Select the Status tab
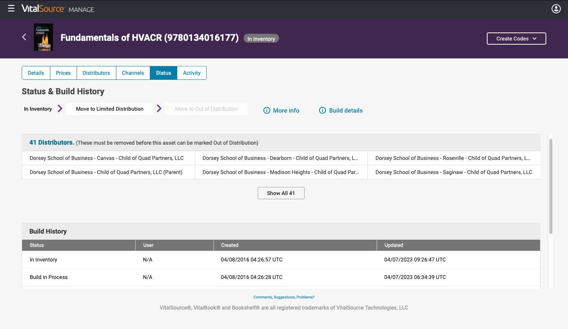 coord(164,73)
